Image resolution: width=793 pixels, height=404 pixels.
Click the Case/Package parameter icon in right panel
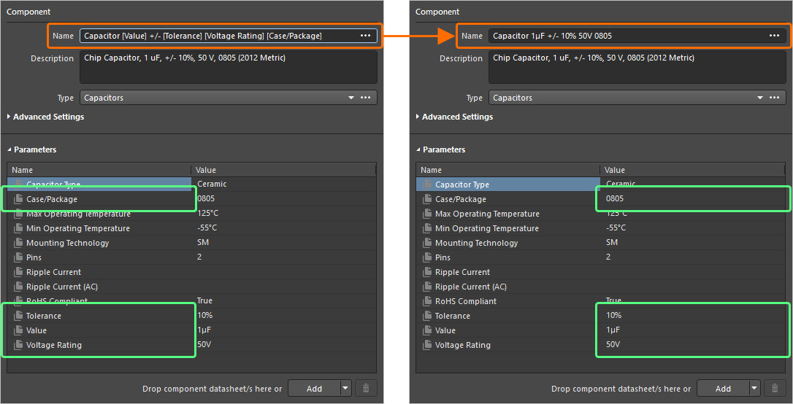(427, 199)
